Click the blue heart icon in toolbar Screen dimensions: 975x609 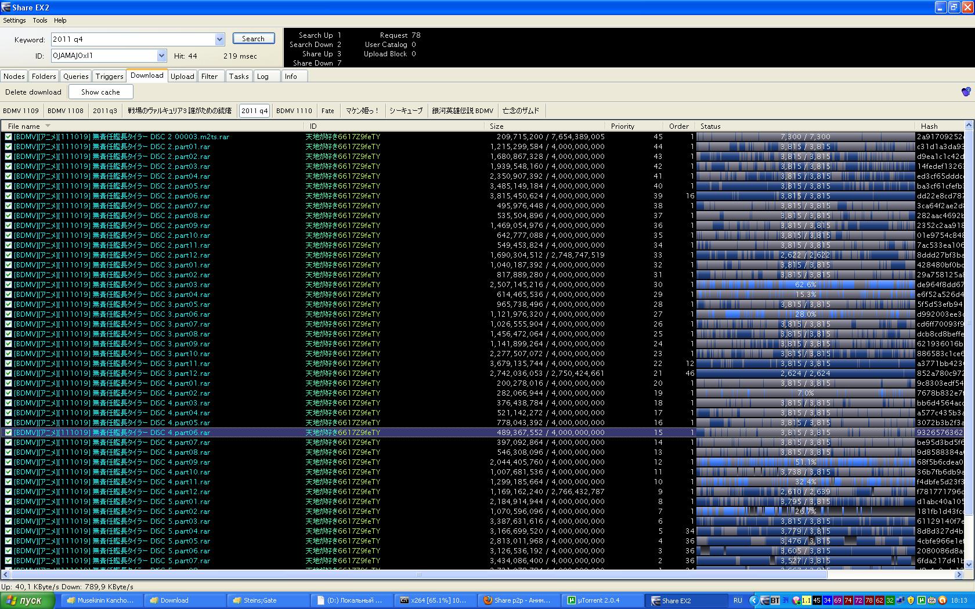966,92
